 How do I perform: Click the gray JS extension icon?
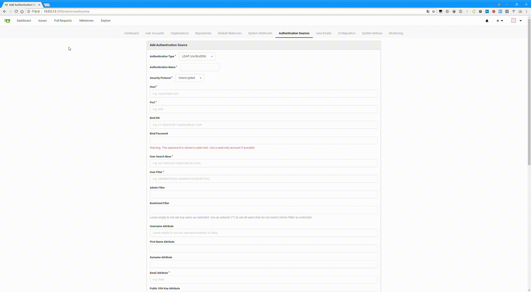click(507, 11)
